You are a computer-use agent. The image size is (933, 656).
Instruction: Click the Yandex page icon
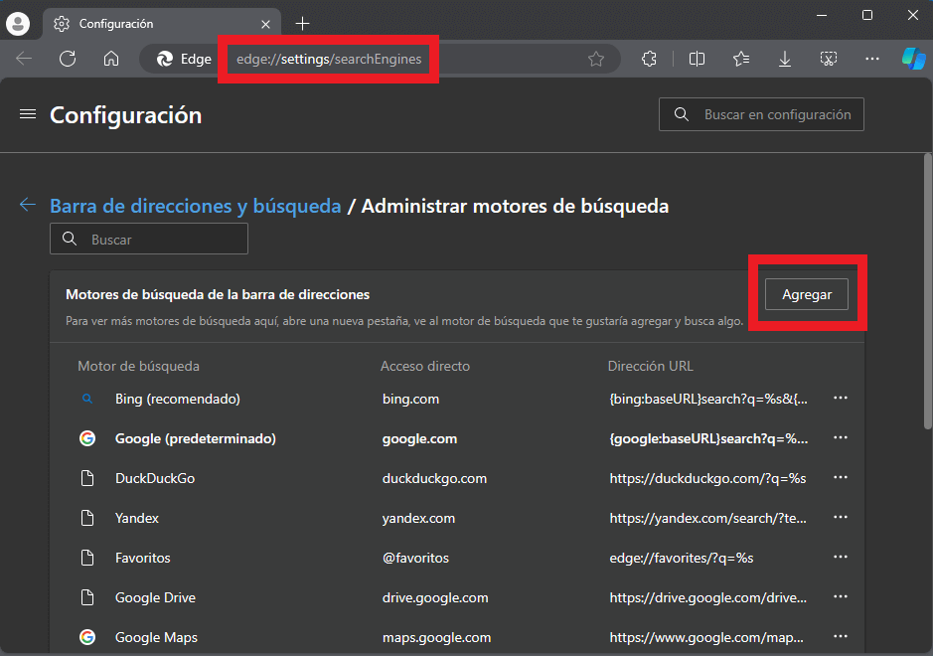(87, 518)
